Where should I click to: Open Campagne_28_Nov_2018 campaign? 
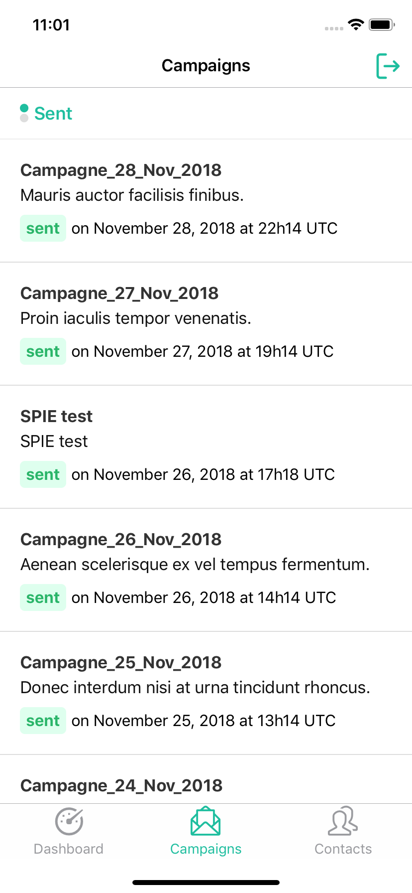tap(206, 201)
